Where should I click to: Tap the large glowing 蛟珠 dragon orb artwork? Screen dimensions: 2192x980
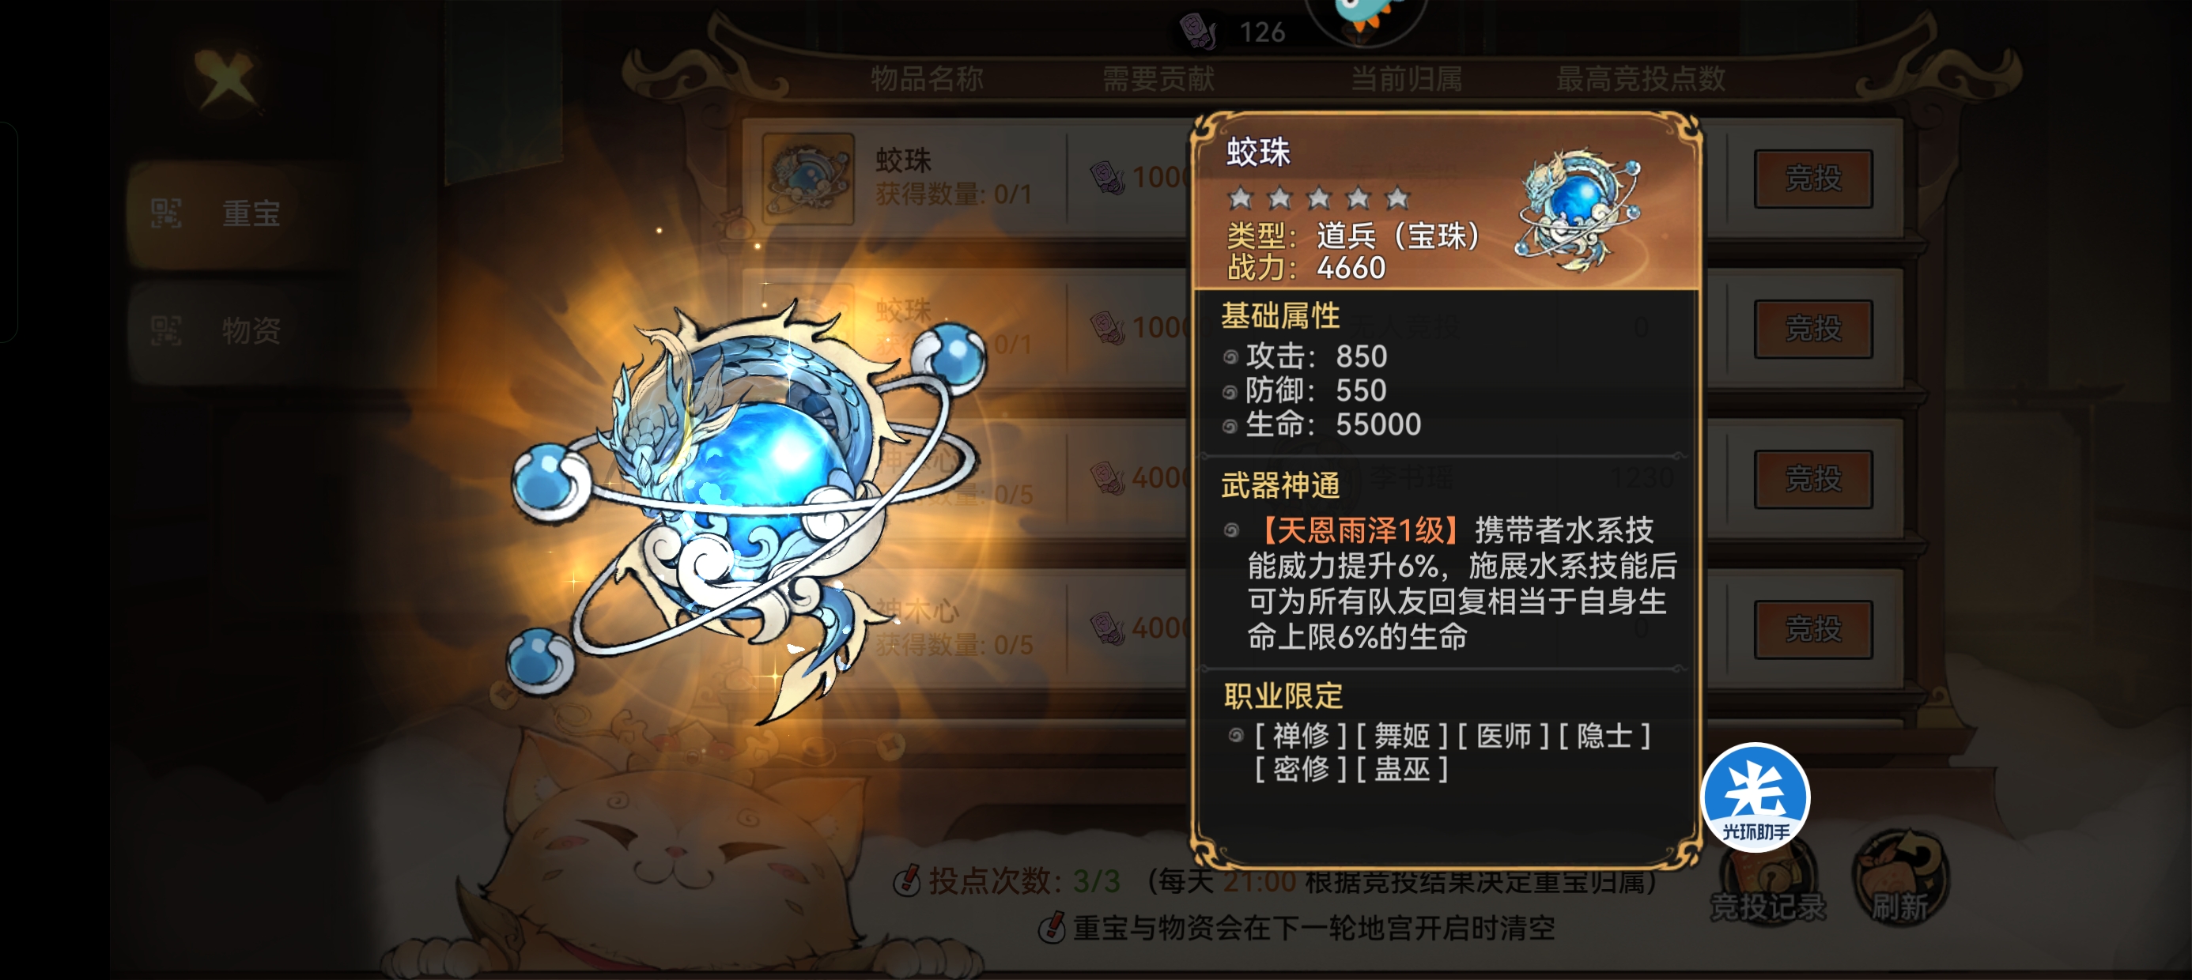click(x=749, y=507)
